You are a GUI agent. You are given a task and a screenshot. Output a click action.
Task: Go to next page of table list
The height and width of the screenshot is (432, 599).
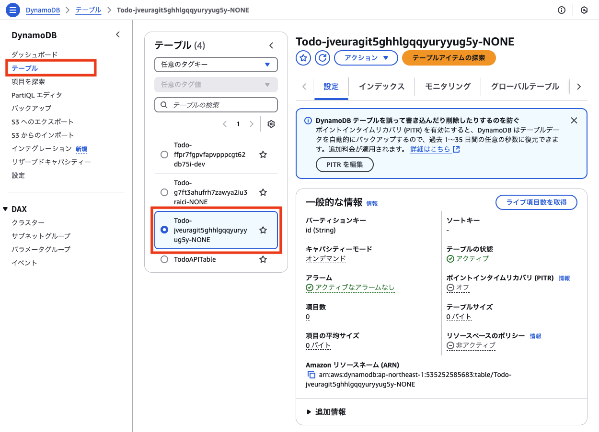(252, 124)
